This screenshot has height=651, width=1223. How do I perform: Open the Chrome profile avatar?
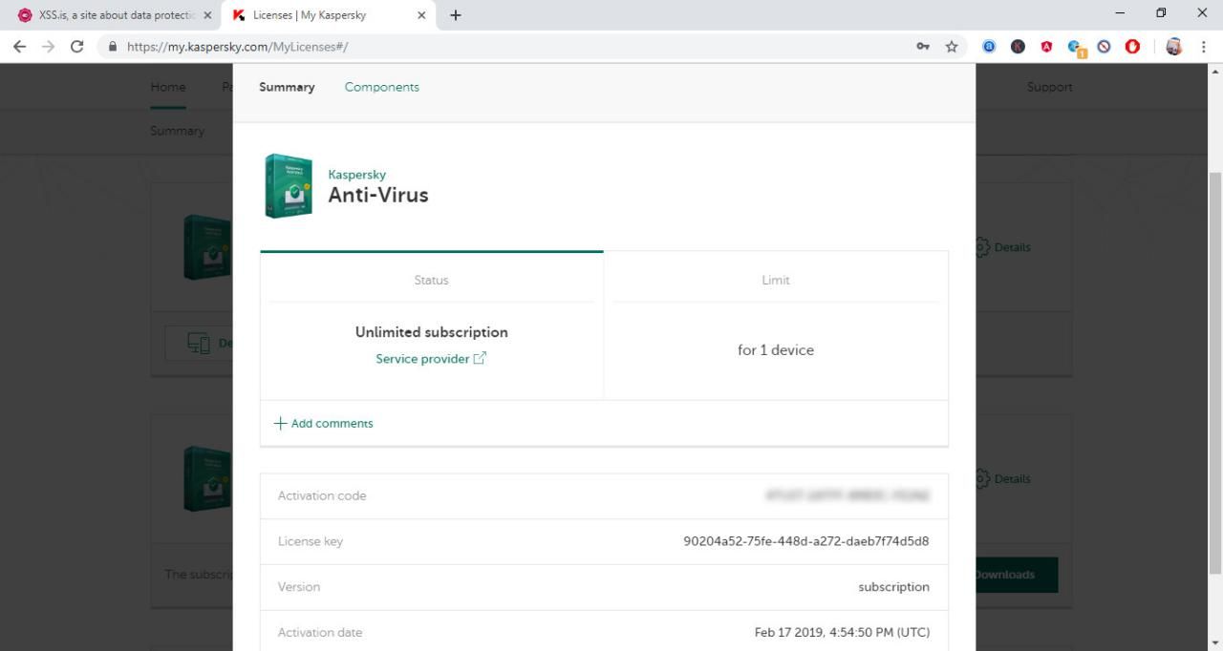pyautogui.click(x=1174, y=46)
